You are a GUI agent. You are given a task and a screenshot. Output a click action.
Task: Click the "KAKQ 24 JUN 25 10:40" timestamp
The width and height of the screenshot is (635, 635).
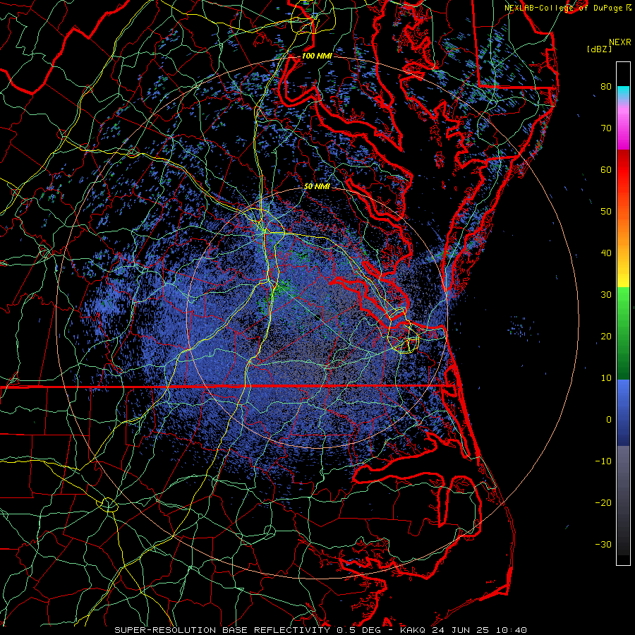point(464,630)
